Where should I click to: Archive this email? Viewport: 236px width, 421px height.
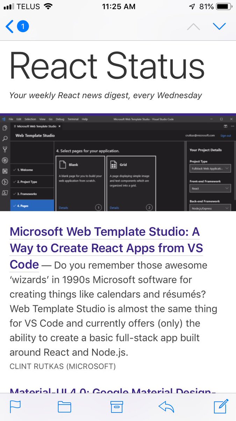(117, 407)
